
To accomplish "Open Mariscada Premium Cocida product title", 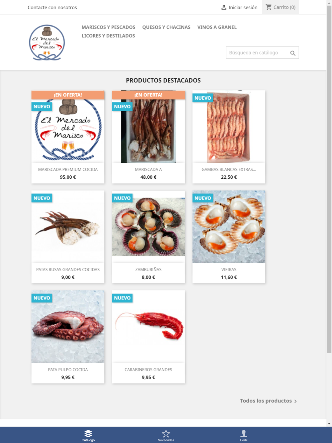I will (68, 169).
